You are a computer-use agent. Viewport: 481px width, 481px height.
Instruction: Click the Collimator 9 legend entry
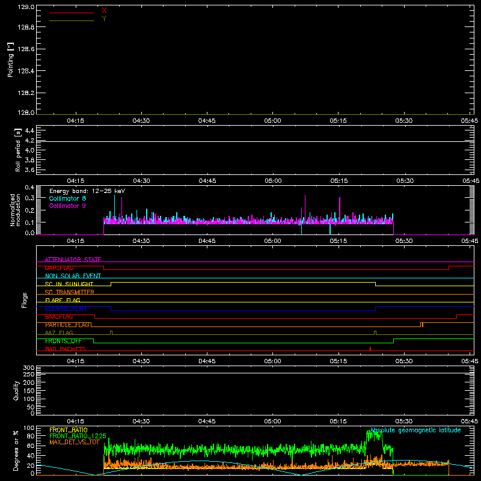pyautogui.click(x=67, y=206)
